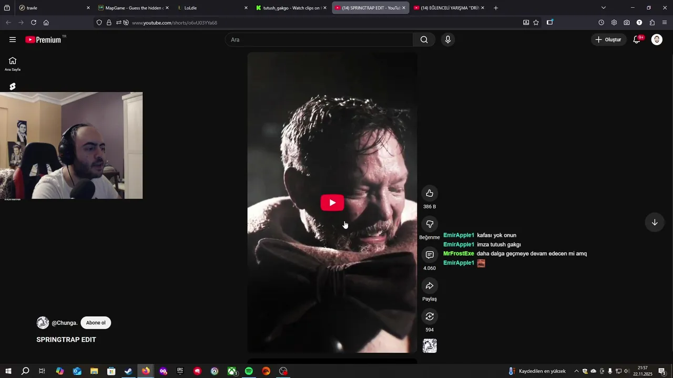Click the Paylaş share arrow
Image resolution: width=673 pixels, height=378 pixels.
(430, 286)
